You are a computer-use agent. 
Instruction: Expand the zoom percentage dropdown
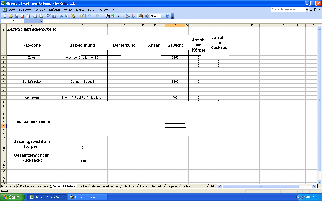pos(163,16)
